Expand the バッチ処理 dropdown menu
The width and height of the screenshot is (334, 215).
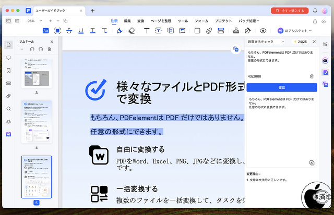[x=248, y=21]
